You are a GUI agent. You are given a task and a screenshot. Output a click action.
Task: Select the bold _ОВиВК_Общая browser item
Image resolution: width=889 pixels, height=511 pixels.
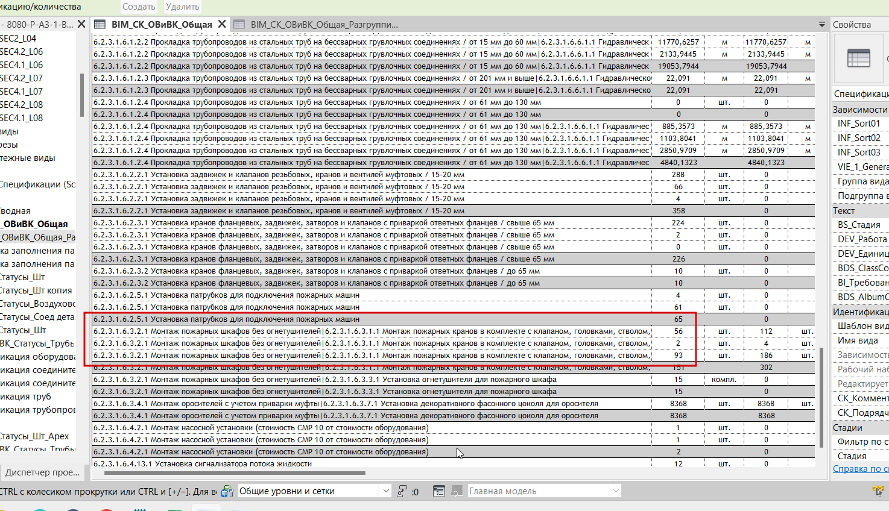[34, 224]
